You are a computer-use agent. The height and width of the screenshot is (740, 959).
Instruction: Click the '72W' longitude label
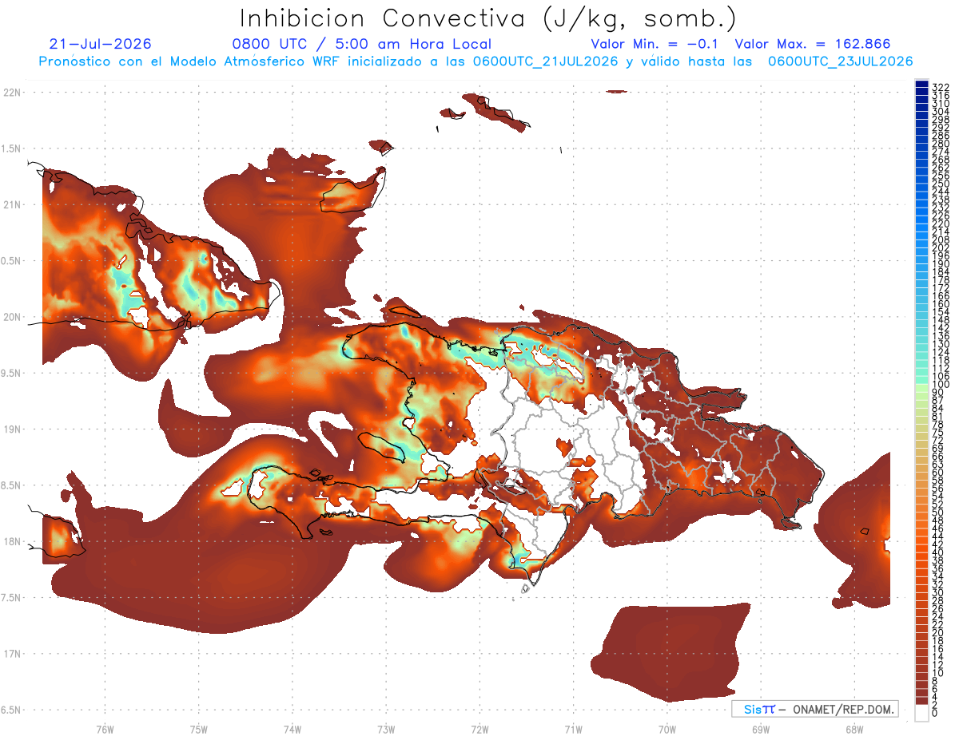[479, 730]
